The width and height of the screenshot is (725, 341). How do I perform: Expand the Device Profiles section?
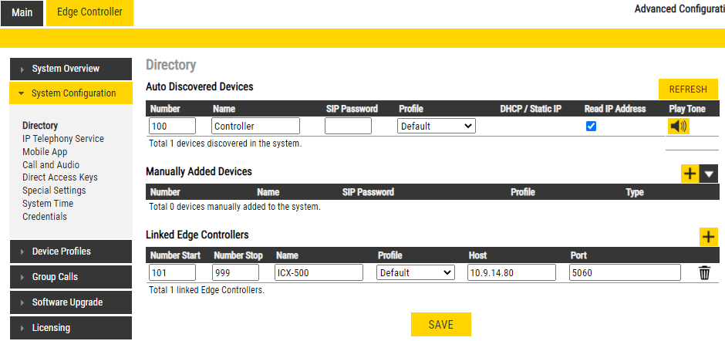tap(70, 252)
